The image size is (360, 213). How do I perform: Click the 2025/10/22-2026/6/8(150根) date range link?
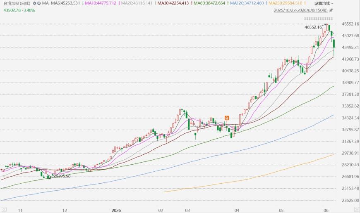tap(301, 10)
